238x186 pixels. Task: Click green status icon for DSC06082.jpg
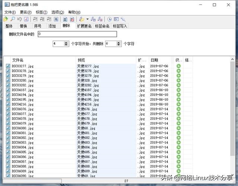178,138
